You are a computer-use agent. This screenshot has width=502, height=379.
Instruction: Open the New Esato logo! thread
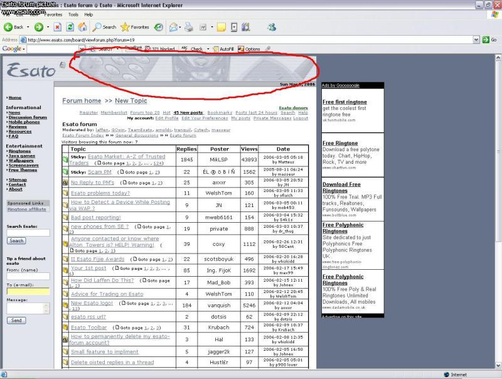[92, 303]
